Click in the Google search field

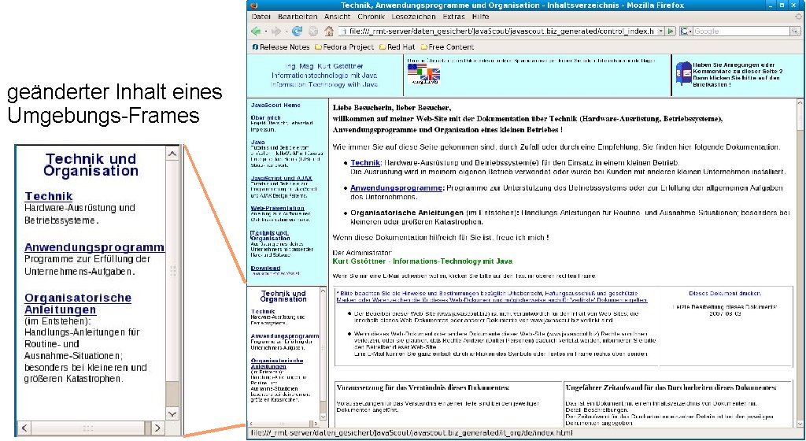coord(740,31)
